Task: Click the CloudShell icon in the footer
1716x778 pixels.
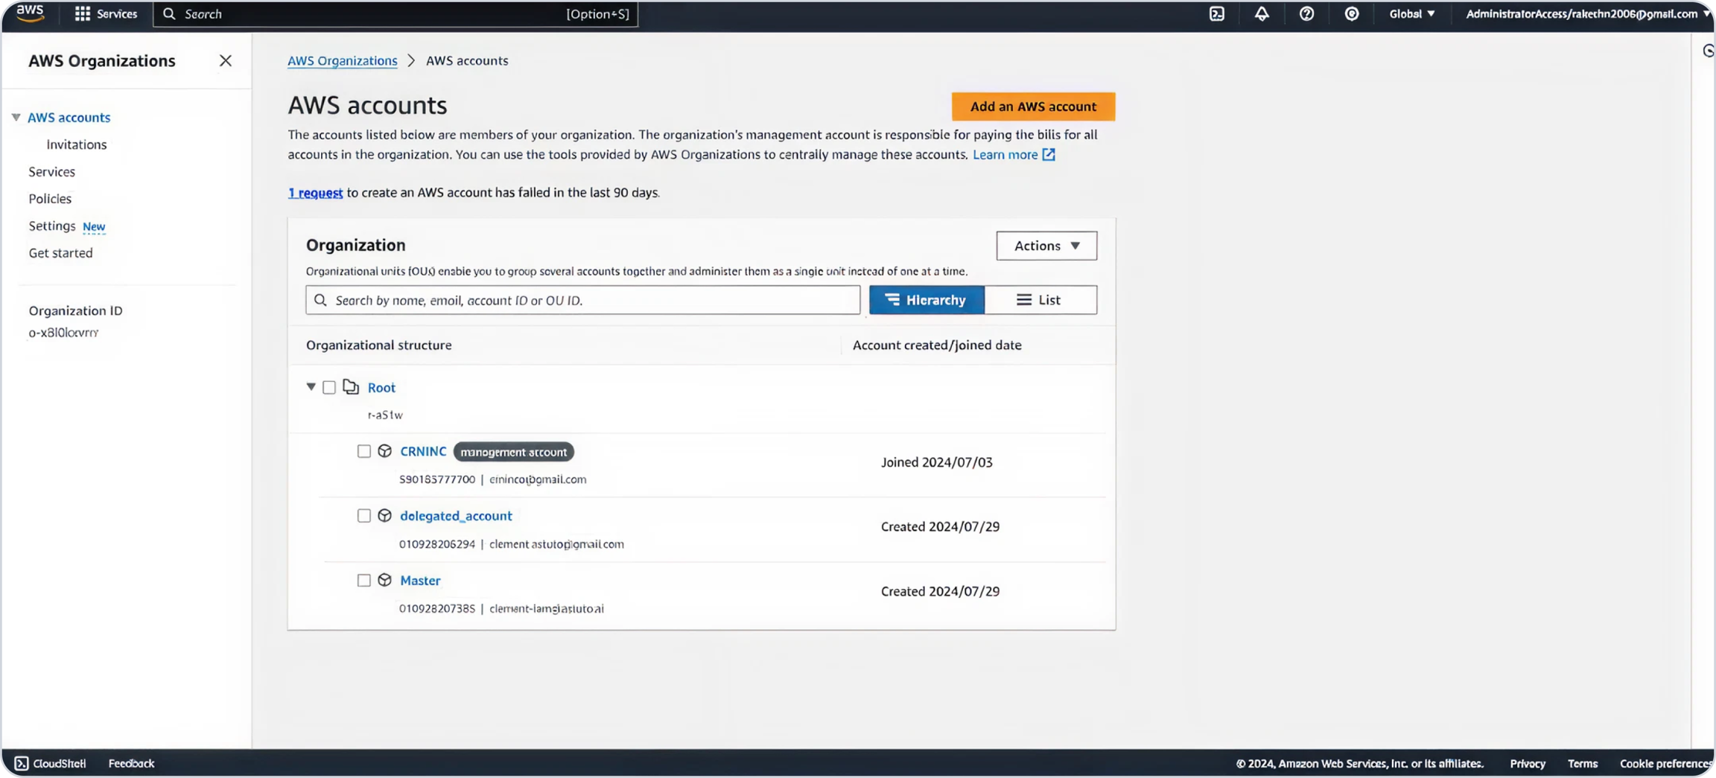Action: [22, 763]
